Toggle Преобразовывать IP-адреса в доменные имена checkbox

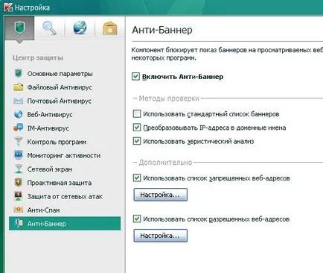tap(137, 128)
